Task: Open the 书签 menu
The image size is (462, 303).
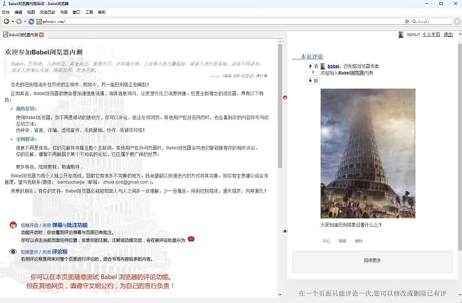Action: [x=64, y=12]
